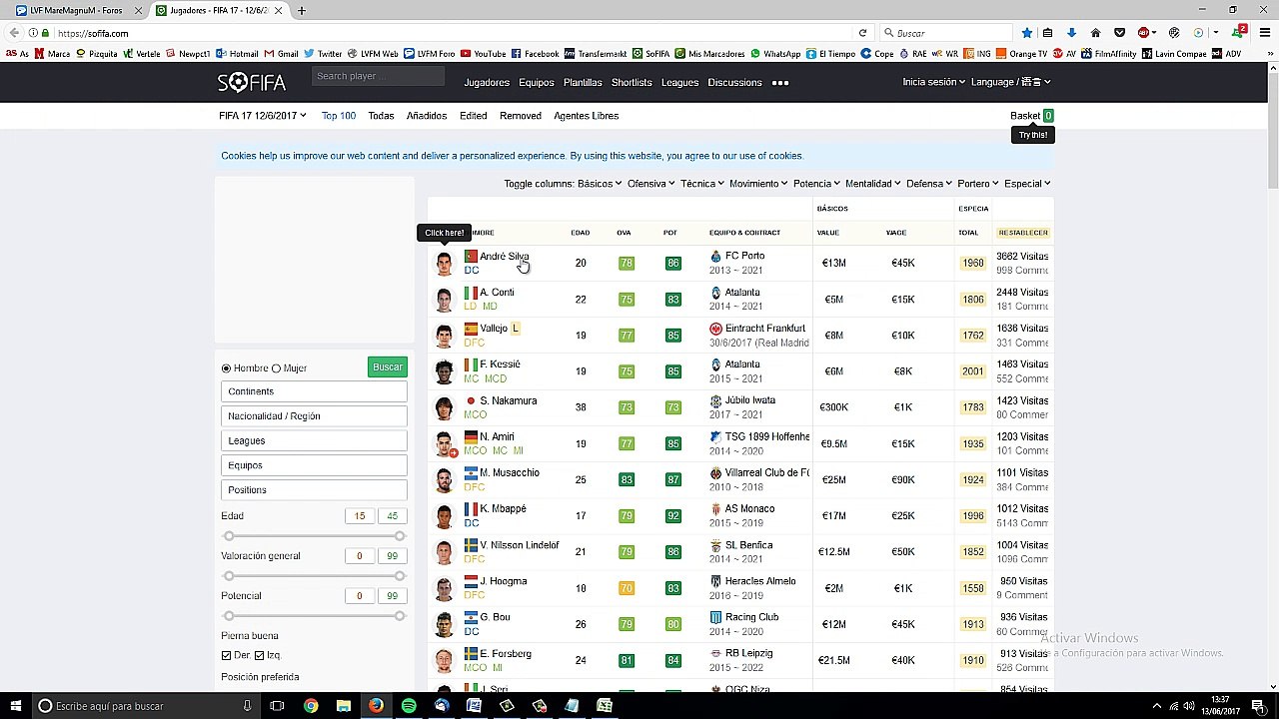Open File Explorer from taskbar
The width and height of the screenshot is (1279, 719).
344,706
